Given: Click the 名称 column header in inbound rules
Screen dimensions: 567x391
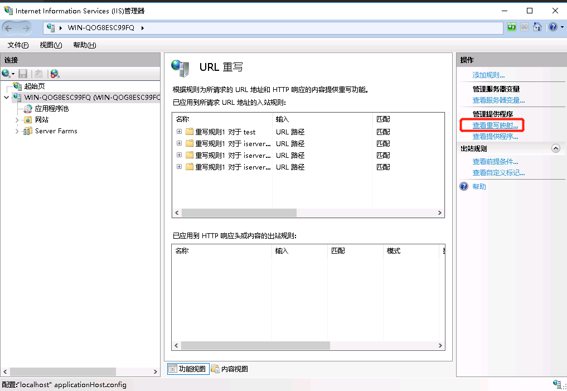Looking at the screenshot, I should (x=222, y=119).
